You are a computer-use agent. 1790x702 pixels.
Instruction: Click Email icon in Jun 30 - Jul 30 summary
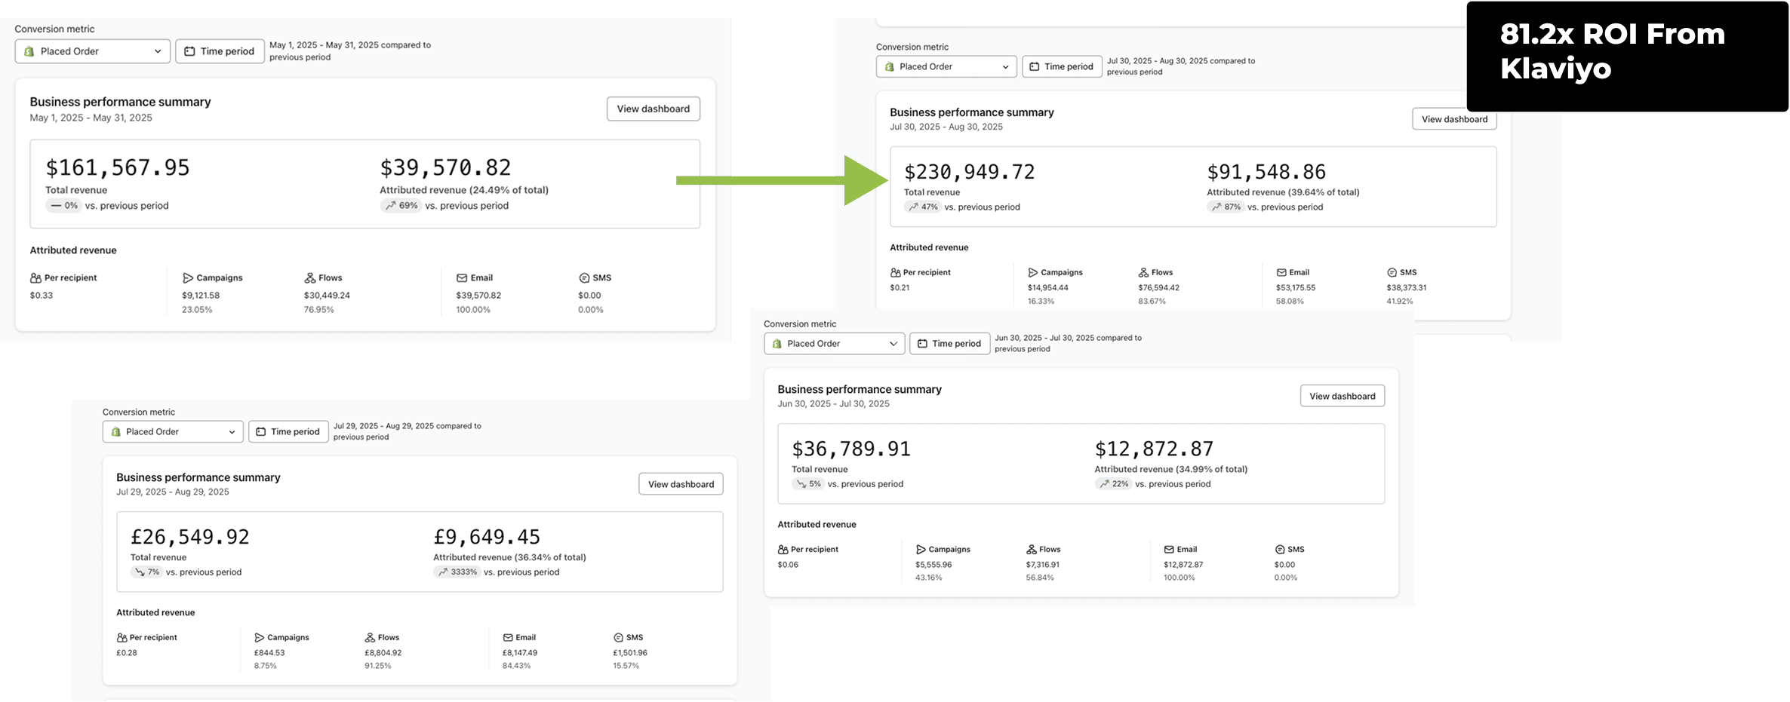coord(1169,550)
